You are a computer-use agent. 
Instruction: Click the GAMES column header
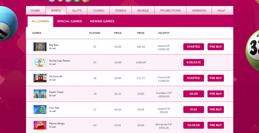click(x=37, y=33)
